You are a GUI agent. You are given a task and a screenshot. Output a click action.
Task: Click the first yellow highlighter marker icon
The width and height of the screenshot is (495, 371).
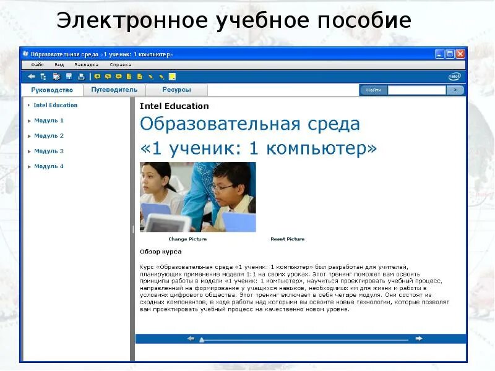point(151,76)
